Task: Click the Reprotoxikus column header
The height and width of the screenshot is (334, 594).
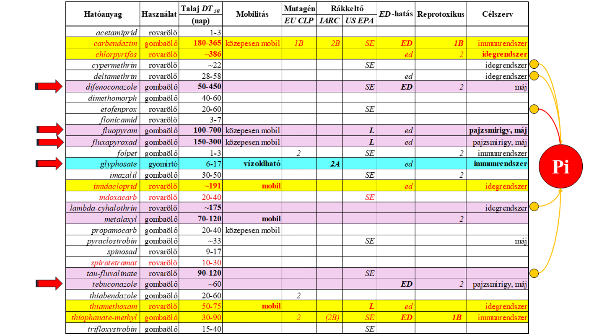Action: tap(440, 14)
